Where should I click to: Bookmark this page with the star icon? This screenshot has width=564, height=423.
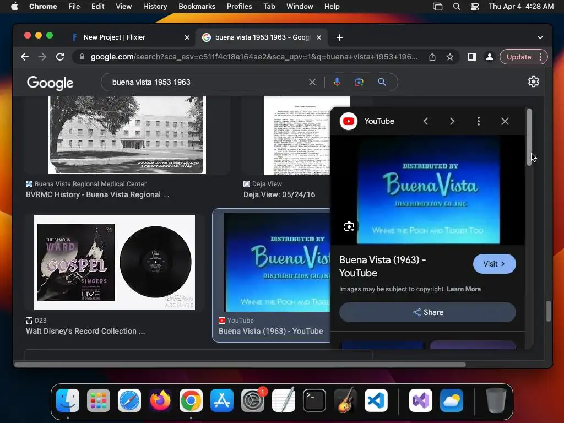[x=449, y=57]
